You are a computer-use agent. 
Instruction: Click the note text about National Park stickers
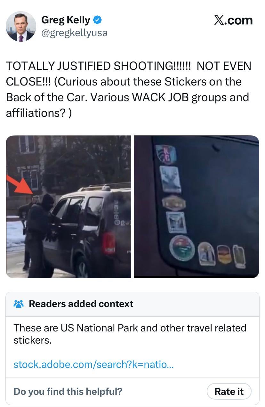[130, 334]
